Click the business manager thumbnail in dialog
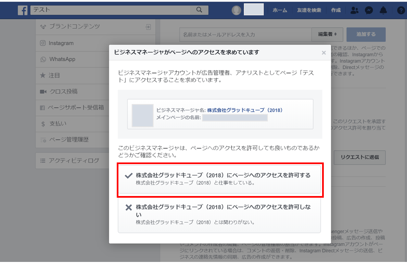Screen dimensions: 407x264 pos(142,115)
